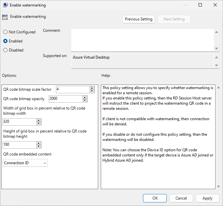223x206 pixels.
Task: Close the Enable watermarking dialog
Action: (x=215, y=5)
